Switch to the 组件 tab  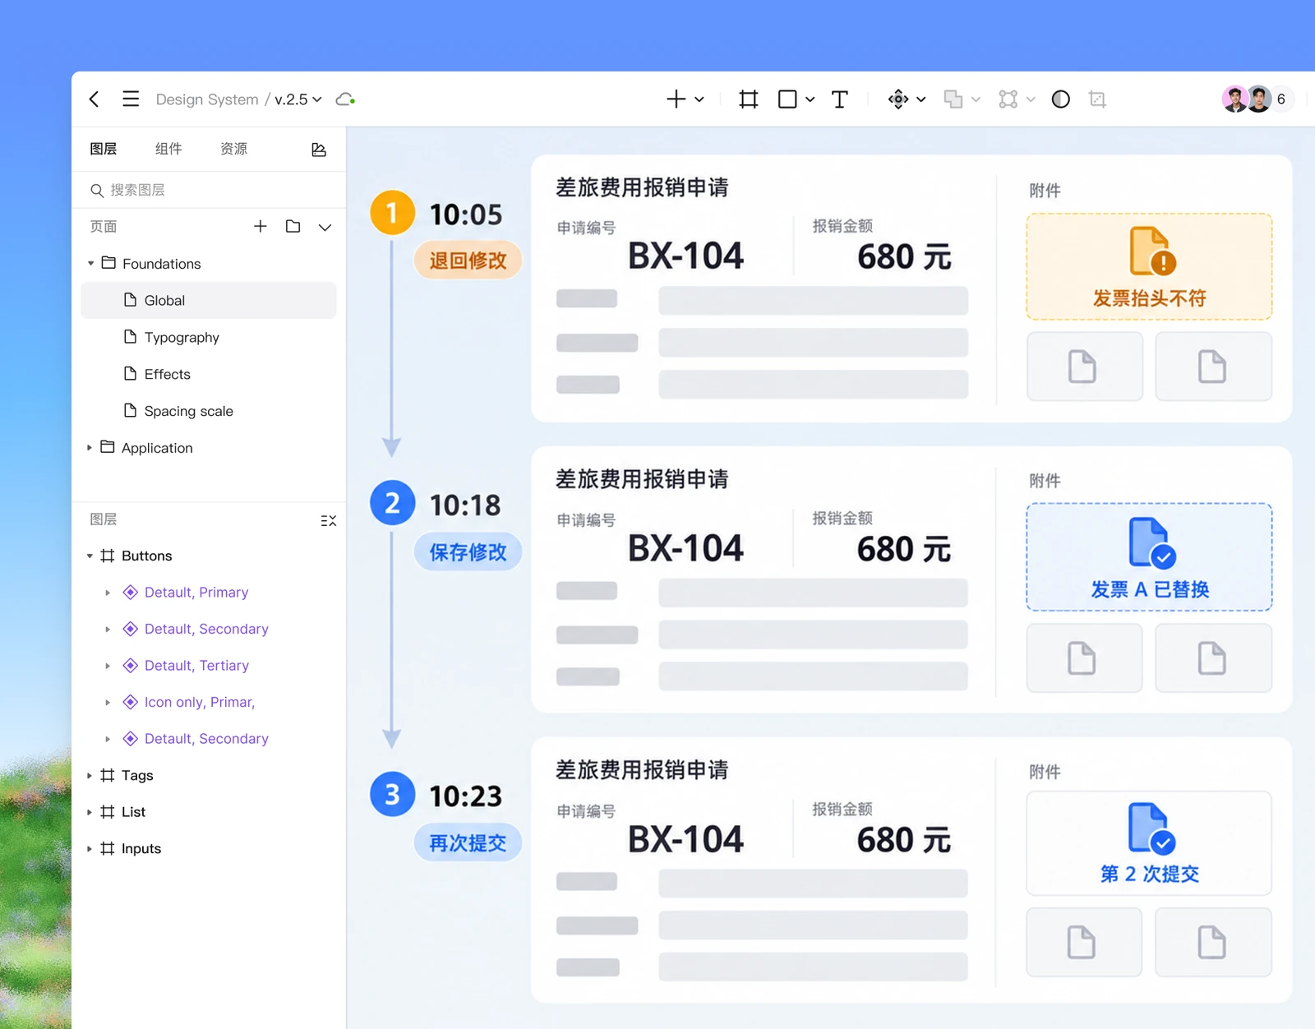pyautogui.click(x=168, y=149)
